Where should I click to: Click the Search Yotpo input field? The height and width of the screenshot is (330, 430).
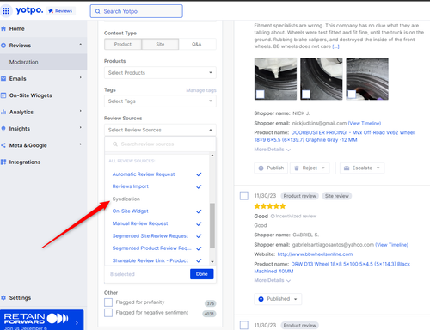(x=137, y=11)
